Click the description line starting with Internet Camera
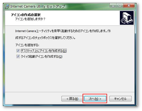This screenshot has height=111, width=142. pos(63,31)
